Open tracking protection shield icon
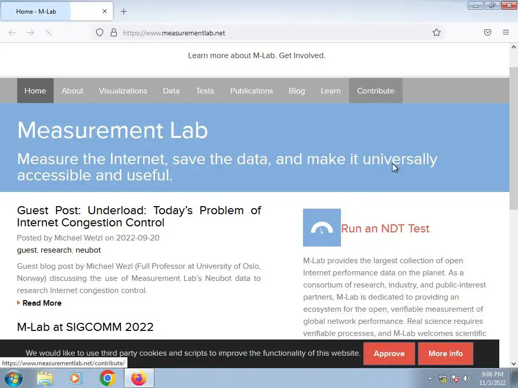 100,33
